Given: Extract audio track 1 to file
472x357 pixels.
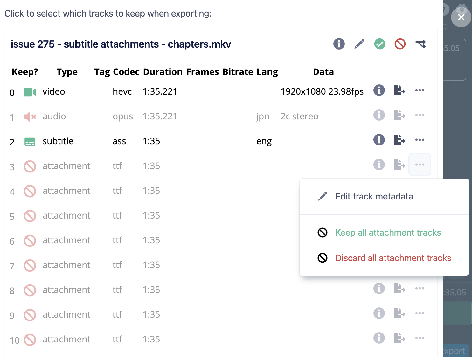Looking at the screenshot, I should click(x=399, y=115).
